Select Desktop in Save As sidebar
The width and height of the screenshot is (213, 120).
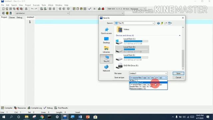coord(106,40)
